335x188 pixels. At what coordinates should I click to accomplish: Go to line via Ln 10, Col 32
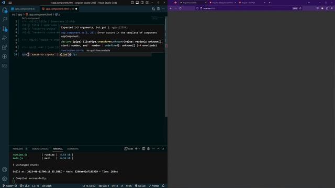pos(89,186)
